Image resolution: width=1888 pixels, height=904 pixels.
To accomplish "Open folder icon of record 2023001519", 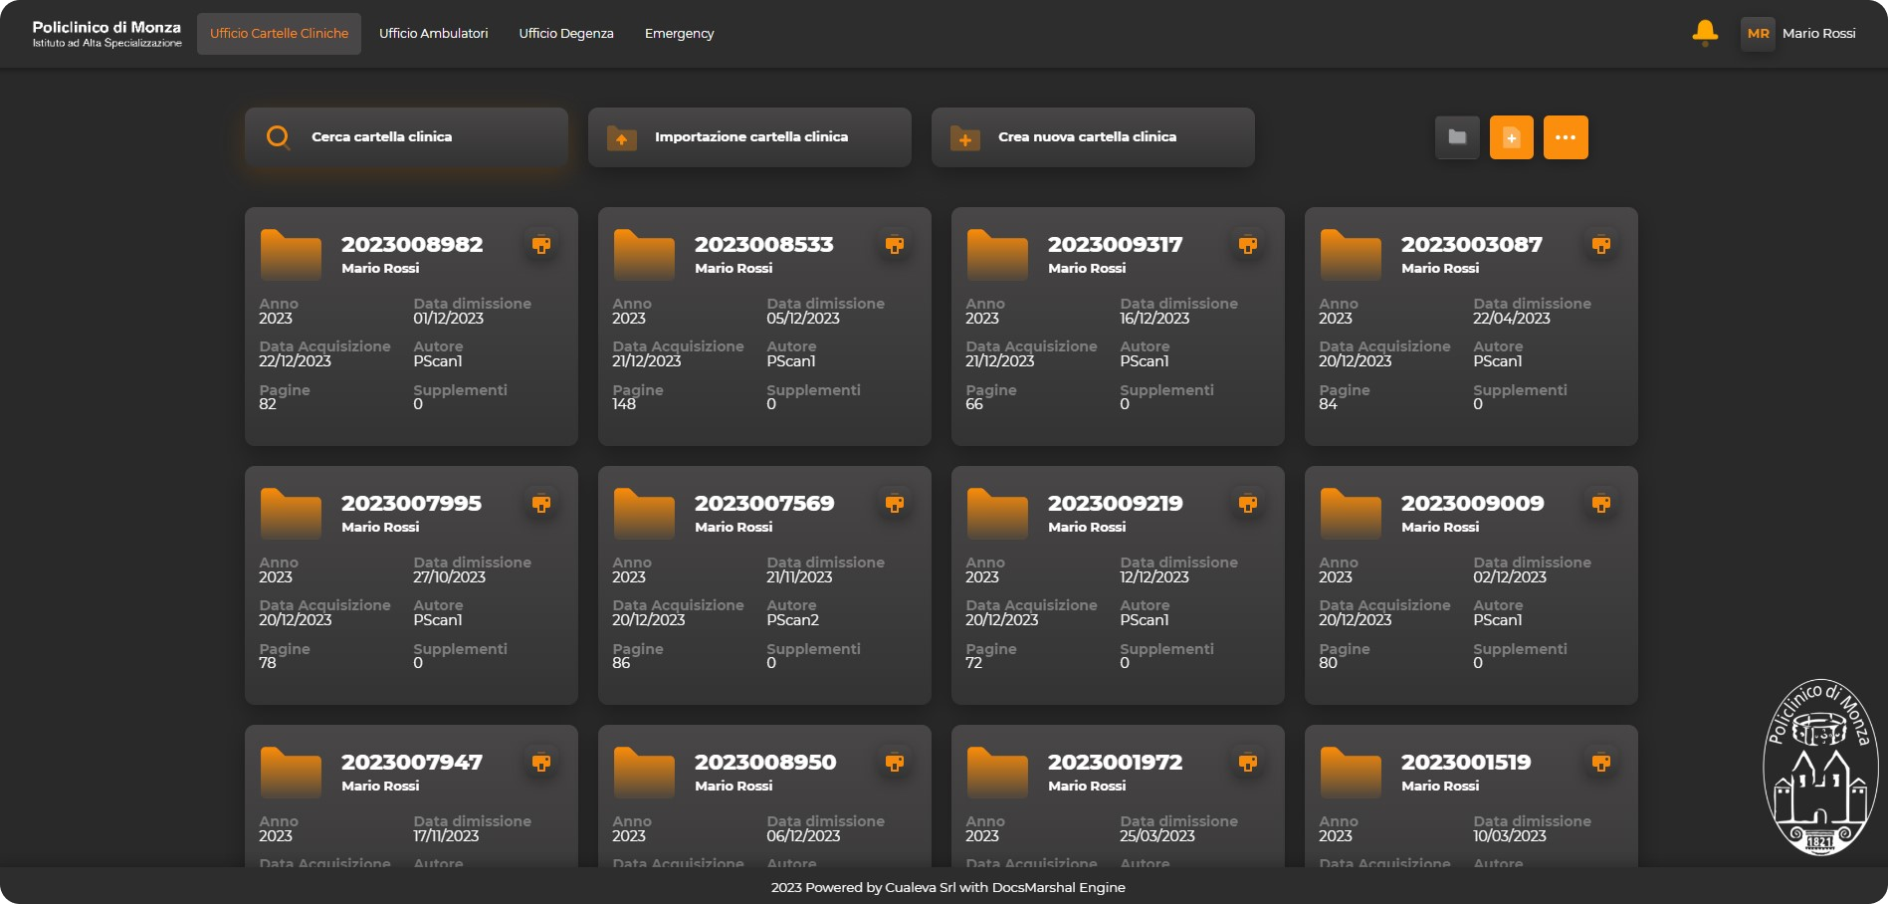I will [x=1351, y=772].
